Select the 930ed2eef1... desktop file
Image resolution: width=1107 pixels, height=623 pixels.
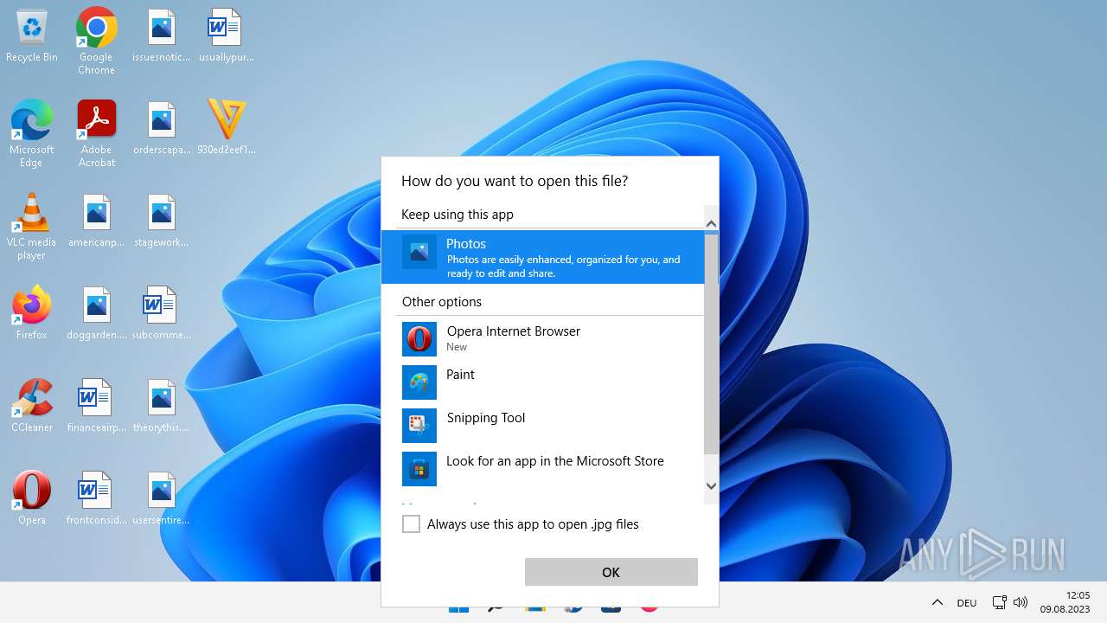click(x=226, y=129)
